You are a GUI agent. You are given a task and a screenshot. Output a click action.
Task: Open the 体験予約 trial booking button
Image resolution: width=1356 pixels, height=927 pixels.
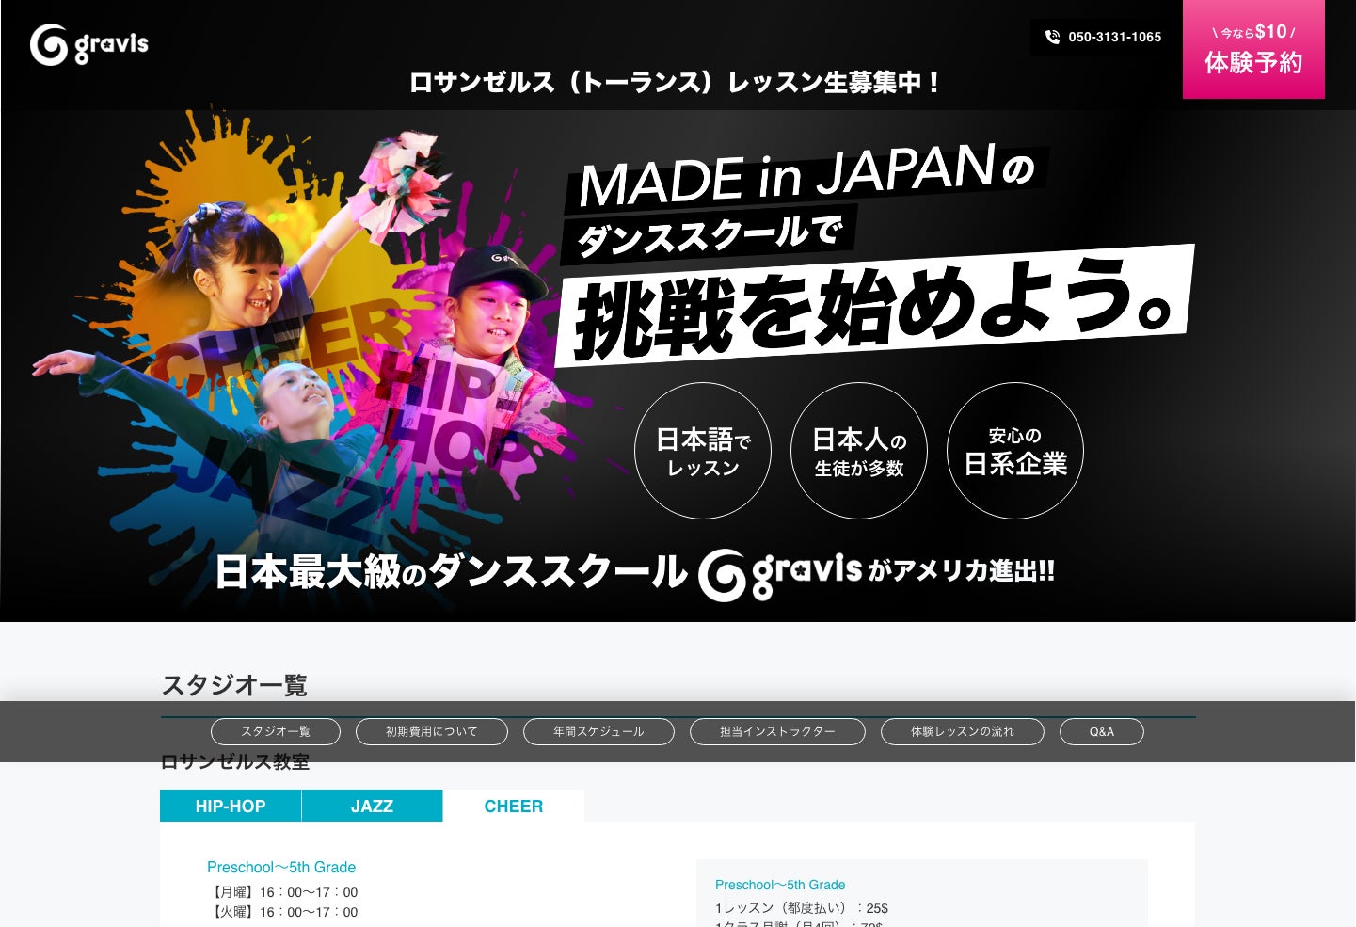coord(1253,49)
